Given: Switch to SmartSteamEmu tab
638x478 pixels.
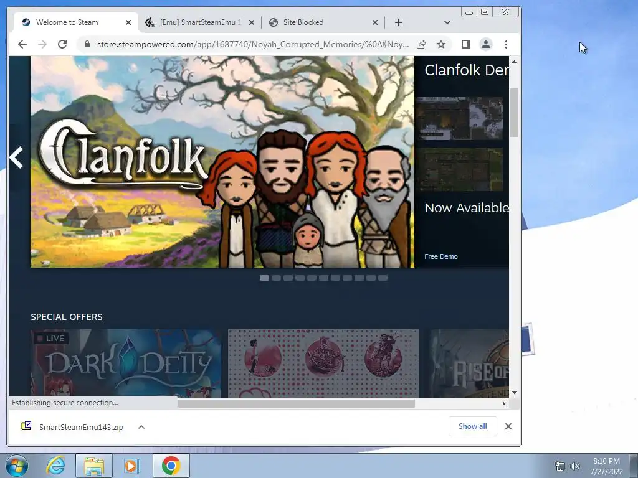Looking at the screenshot, I should tap(200, 22).
